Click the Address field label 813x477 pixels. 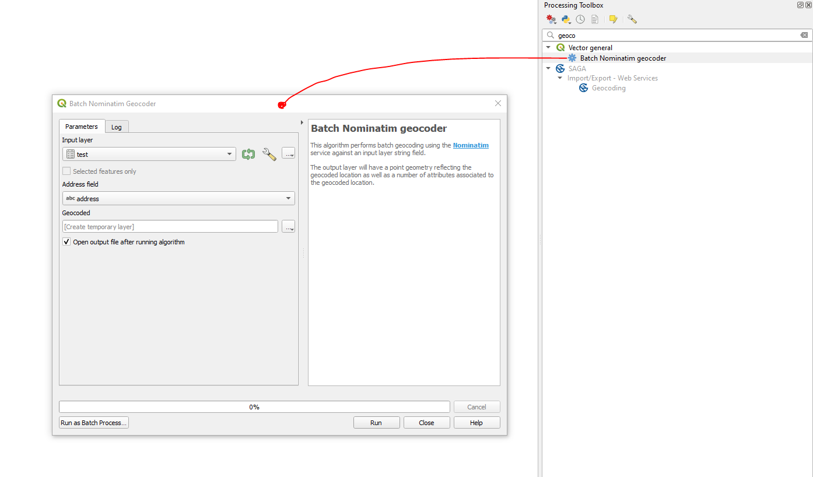point(80,184)
